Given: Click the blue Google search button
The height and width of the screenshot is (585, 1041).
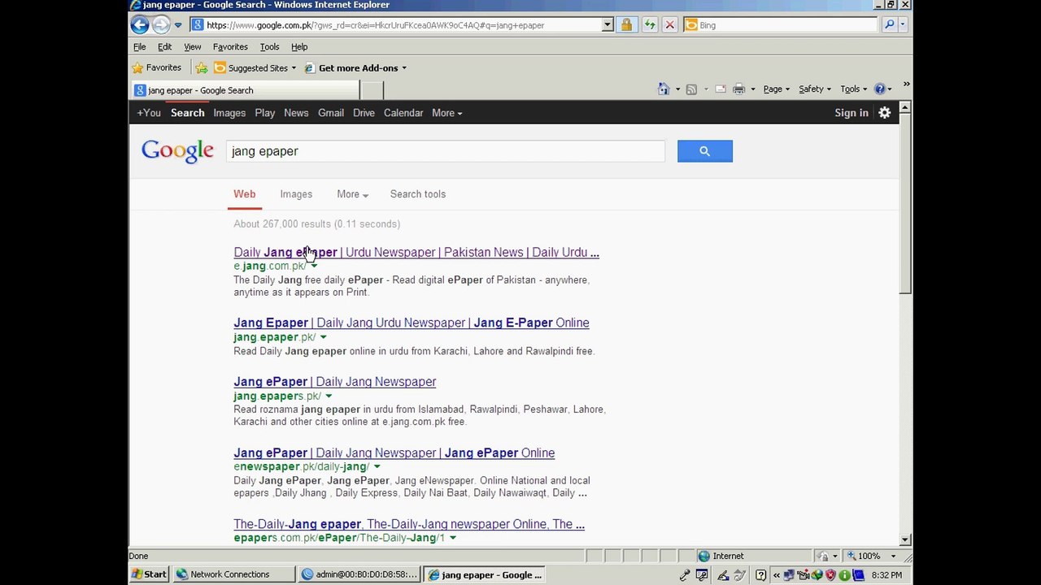Looking at the screenshot, I should pyautogui.click(x=704, y=151).
